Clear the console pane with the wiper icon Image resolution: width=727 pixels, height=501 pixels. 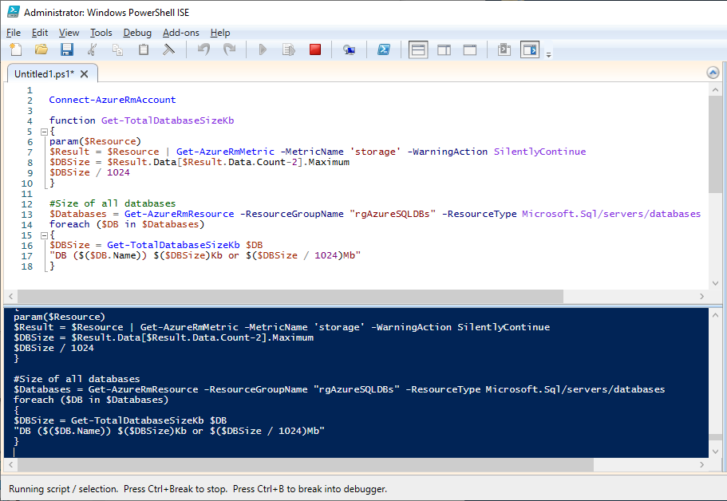coord(168,49)
